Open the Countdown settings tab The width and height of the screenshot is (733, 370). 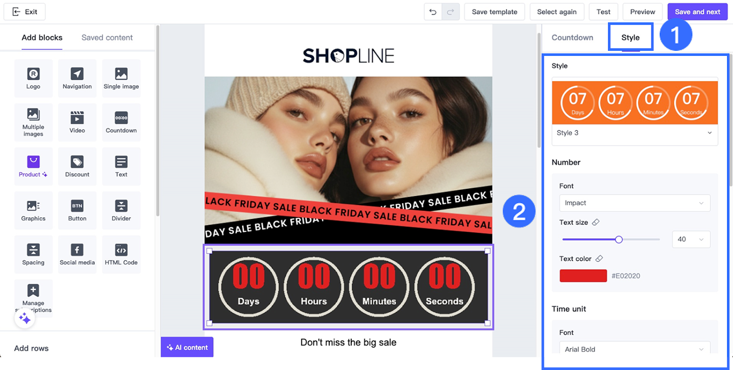tap(572, 38)
